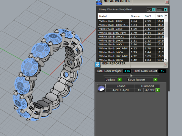The height and width of the screenshot is (136, 182).
Task: Click the gem quantity 15 cell
Action: point(139,90)
